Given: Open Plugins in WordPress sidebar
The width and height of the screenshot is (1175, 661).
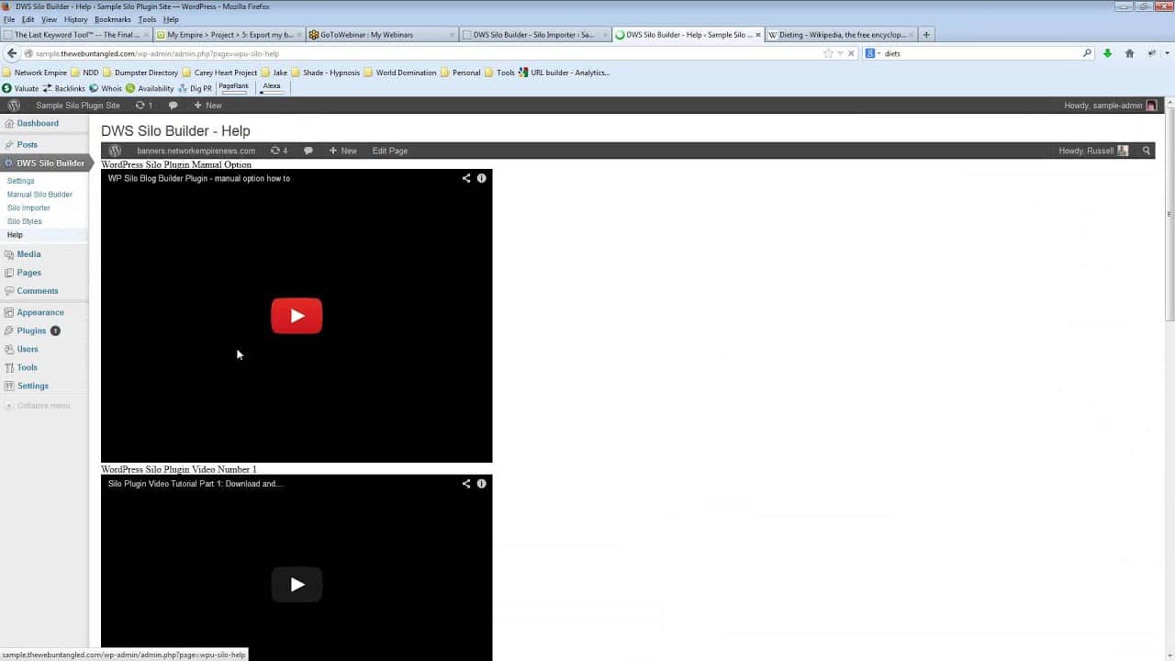Looking at the screenshot, I should coord(31,330).
